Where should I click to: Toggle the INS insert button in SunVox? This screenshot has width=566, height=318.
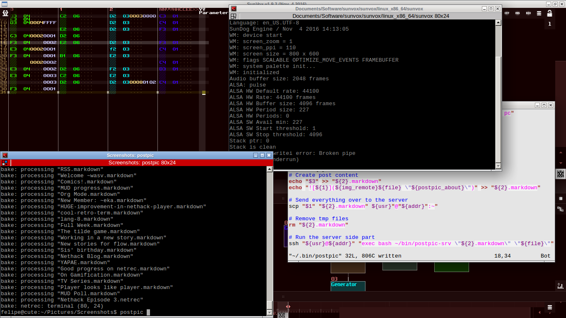[x=518, y=13]
